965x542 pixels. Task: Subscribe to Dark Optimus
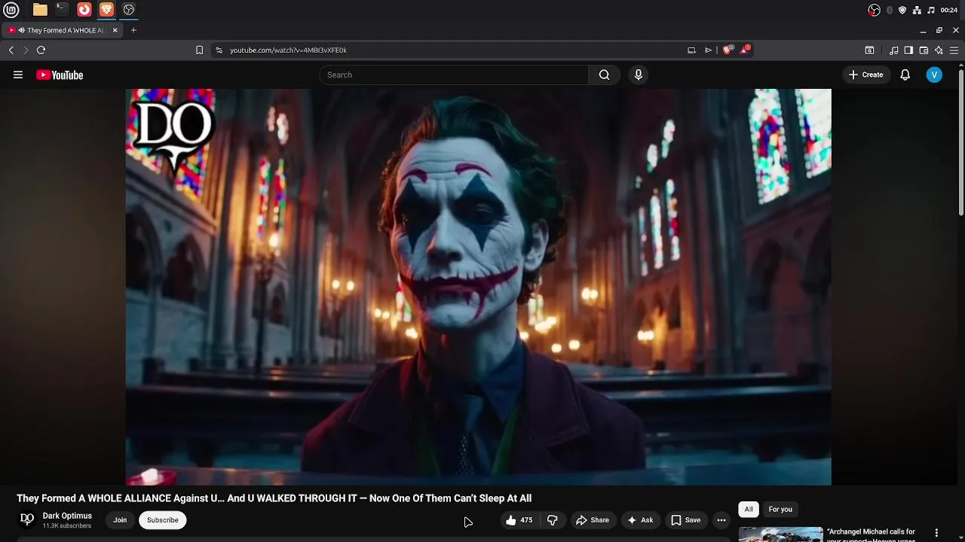click(x=163, y=520)
